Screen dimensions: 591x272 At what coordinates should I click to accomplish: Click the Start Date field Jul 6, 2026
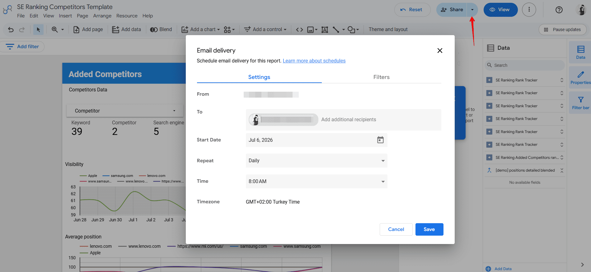point(317,140)
